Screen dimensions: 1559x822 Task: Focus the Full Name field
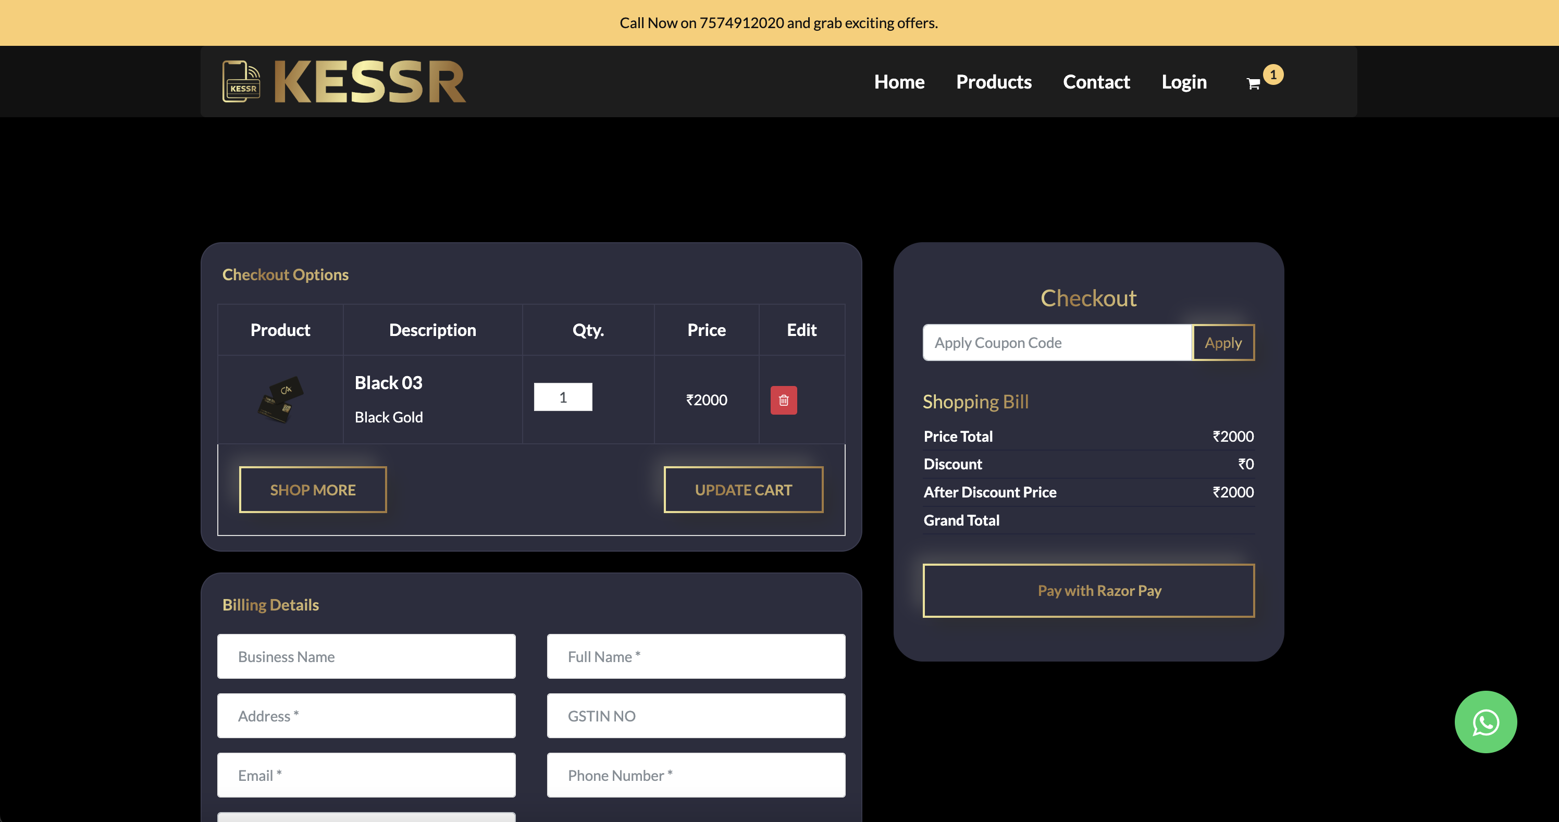coord(696,656)
